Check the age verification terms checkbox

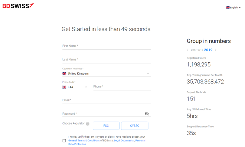pyautogui.click(x=64, y=141)
